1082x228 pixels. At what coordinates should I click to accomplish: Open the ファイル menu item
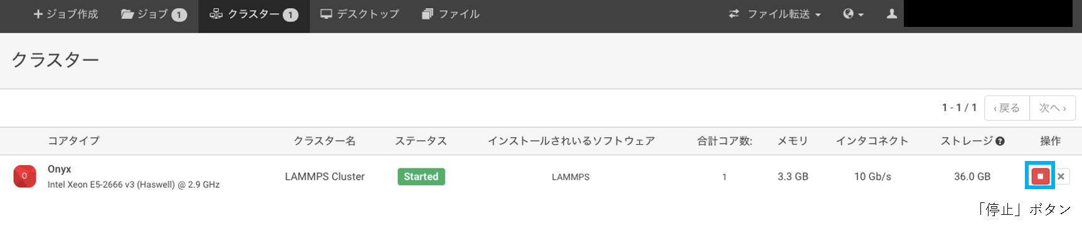coord(451,14)
